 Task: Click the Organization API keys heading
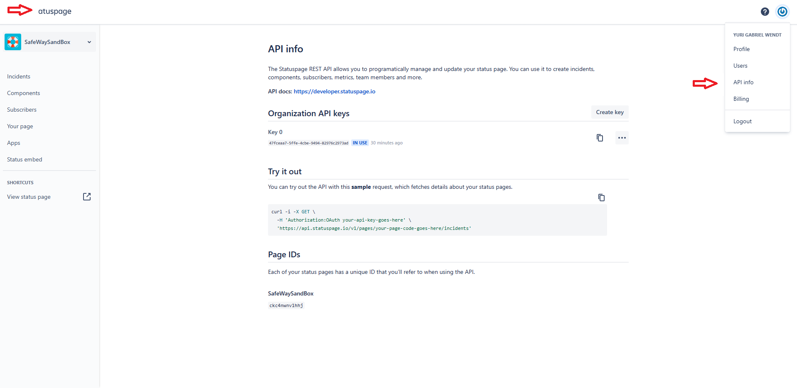coord(309,113)
